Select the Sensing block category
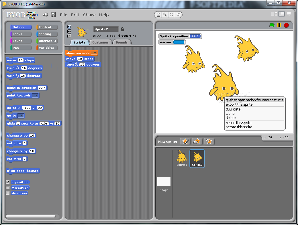 [47, 34]
